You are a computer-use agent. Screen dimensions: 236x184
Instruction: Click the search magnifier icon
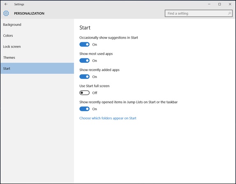229,14
